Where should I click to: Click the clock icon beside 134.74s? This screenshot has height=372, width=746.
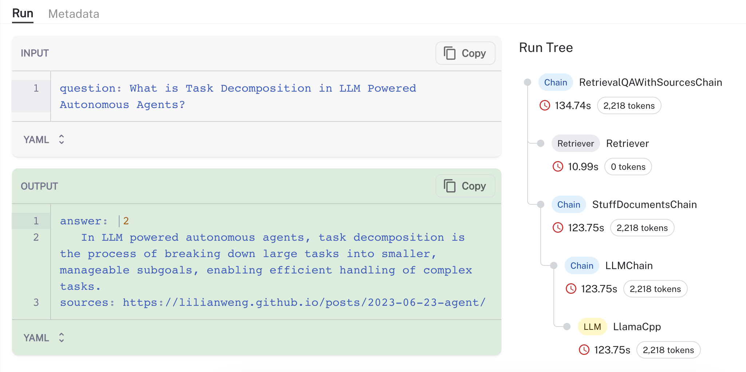545,105
